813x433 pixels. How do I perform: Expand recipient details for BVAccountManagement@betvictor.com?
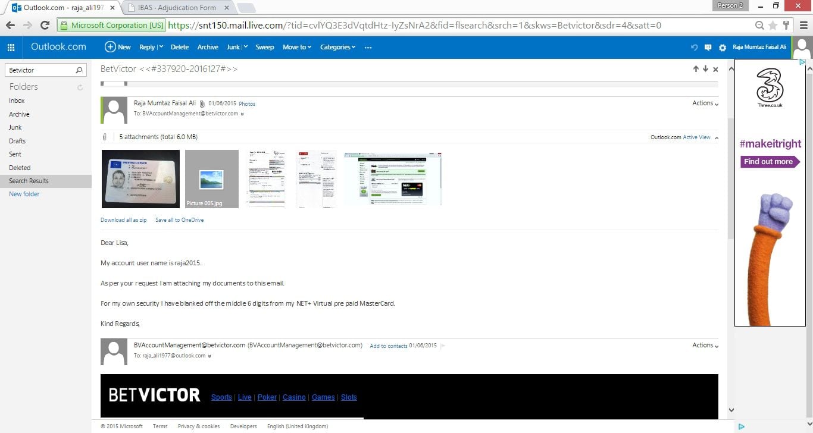click(x=242, y=114)
